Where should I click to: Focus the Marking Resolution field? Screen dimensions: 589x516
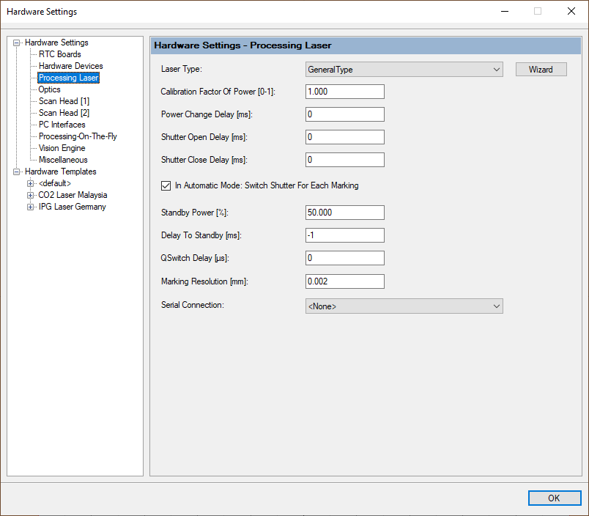point(345,281)
